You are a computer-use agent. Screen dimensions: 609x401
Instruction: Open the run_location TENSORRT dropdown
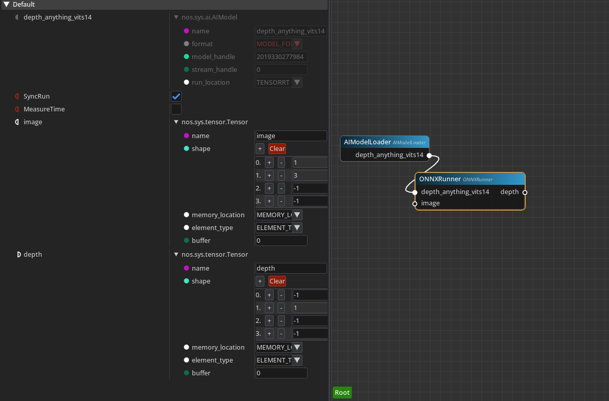[279, 82]
